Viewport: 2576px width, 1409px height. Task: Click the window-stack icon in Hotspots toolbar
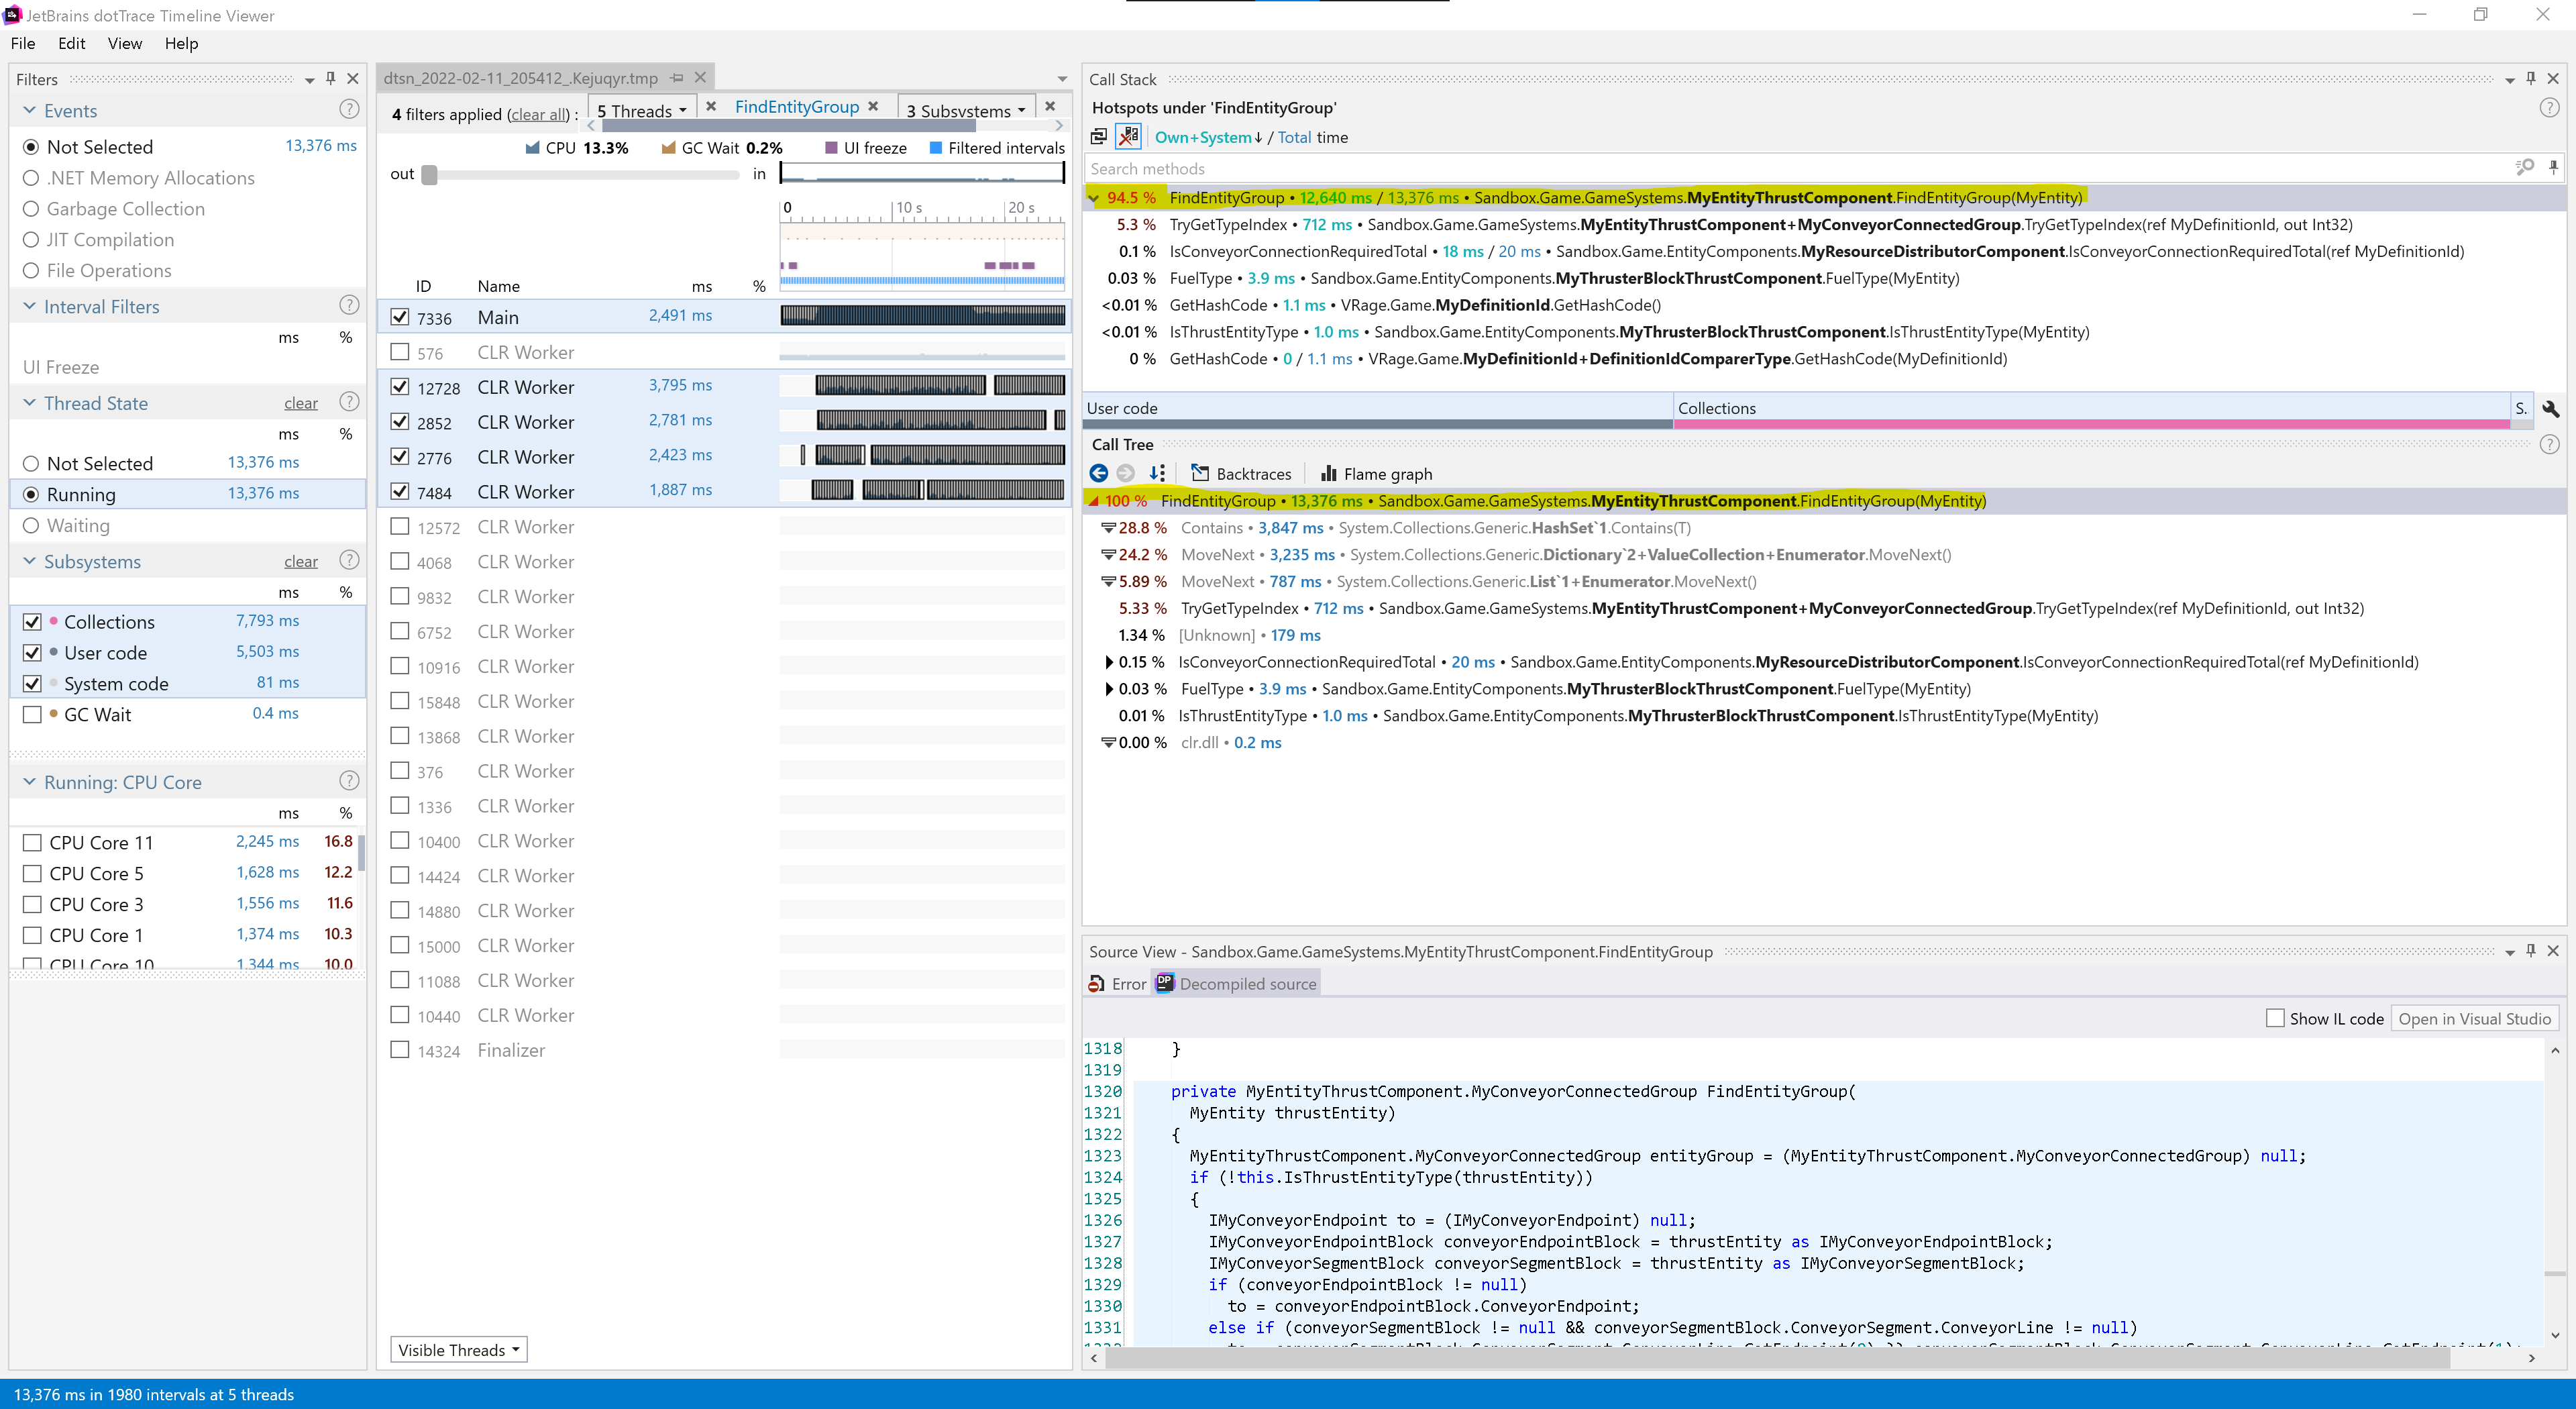pos(1099,137)
